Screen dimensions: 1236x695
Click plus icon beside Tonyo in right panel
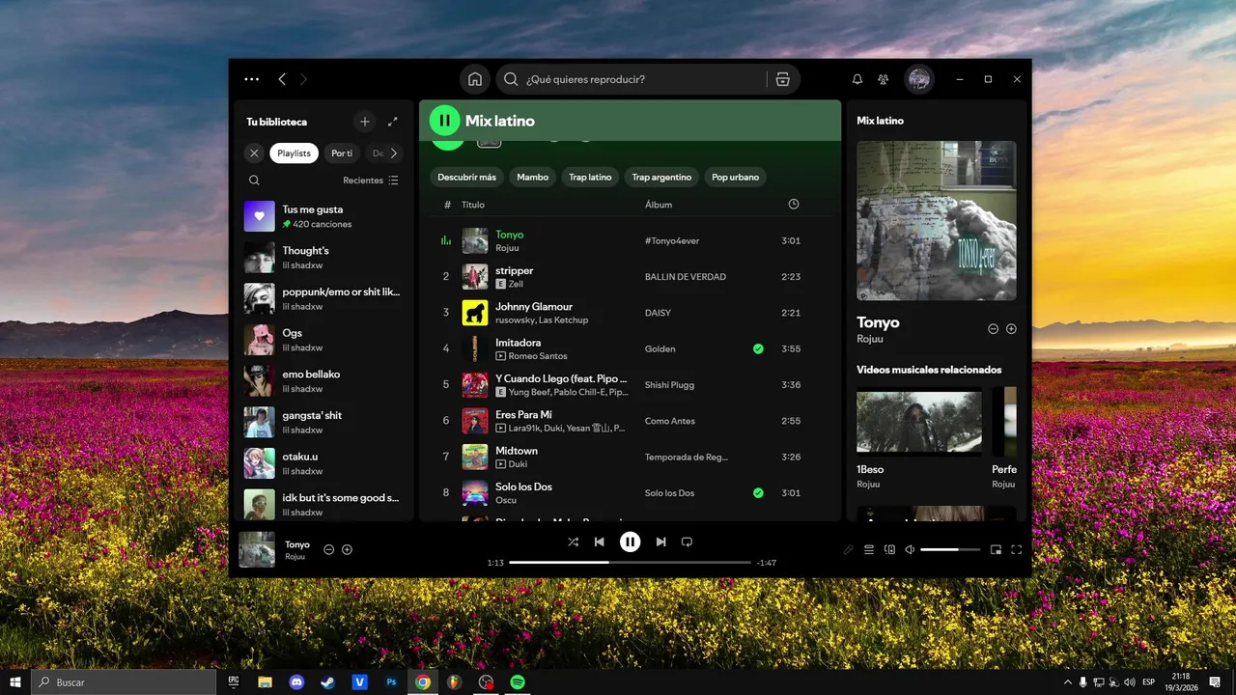[1011, 329]
